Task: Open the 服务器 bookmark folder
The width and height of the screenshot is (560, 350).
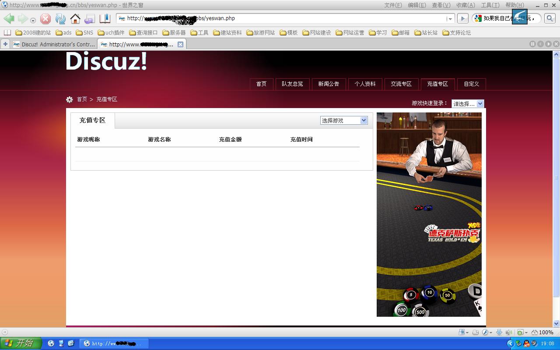Action: click(174, 32)
